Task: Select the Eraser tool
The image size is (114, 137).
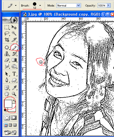Action: point(7,60)
